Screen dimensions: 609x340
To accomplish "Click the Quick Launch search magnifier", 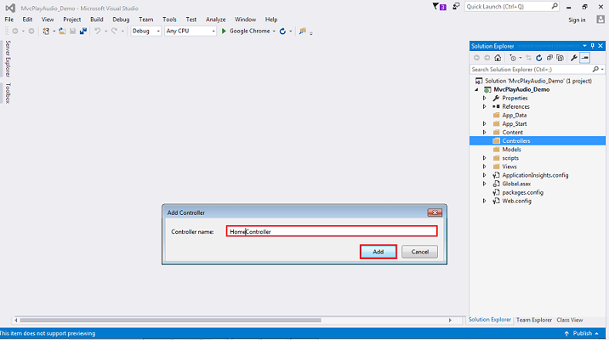I will pos(555,6).
